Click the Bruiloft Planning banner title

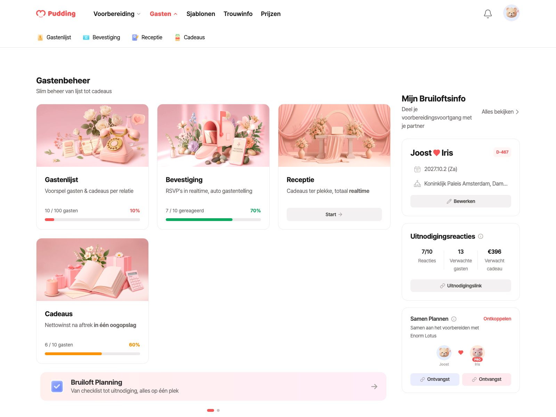click(97, 382)
